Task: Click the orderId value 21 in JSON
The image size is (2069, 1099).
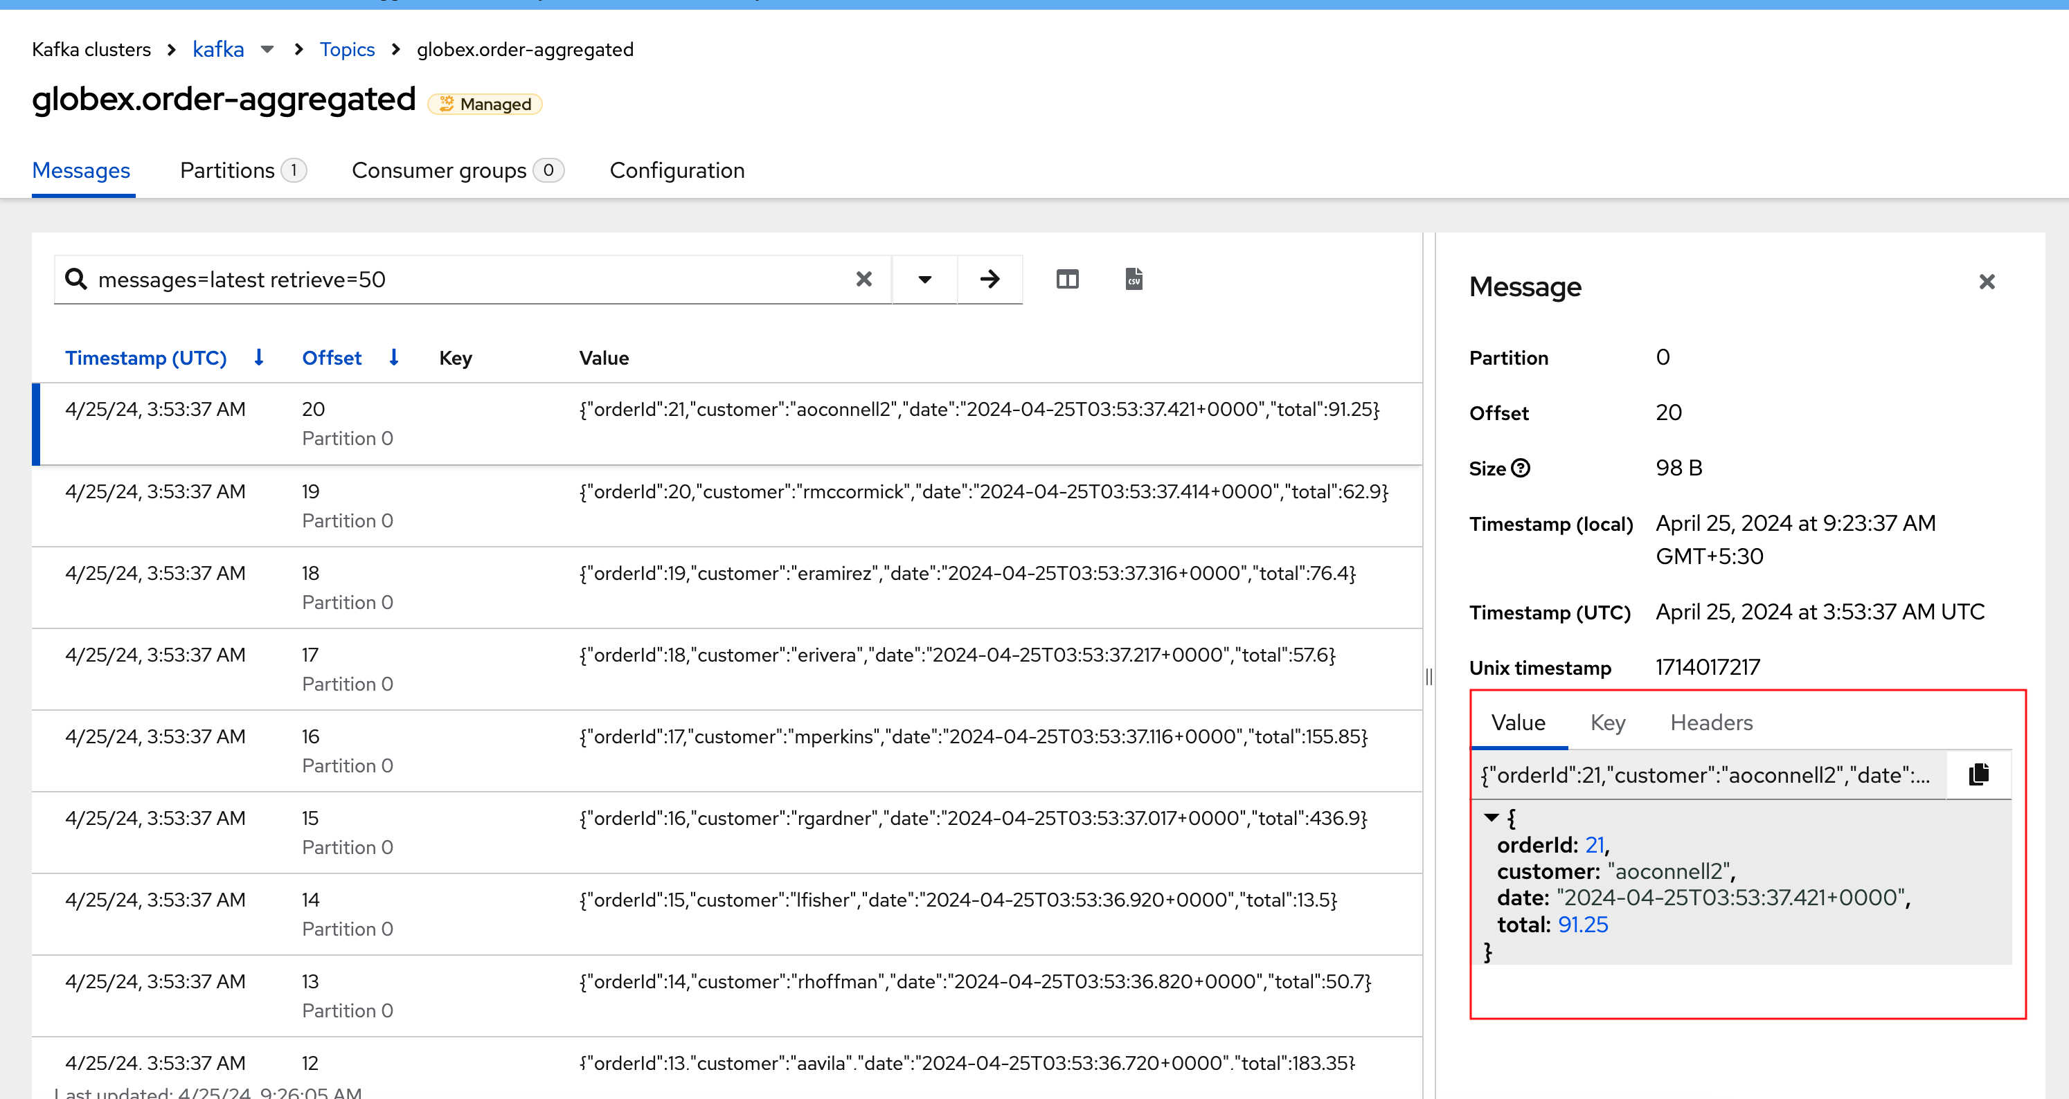Action: pyautogui.click(x=1593, y=844)
